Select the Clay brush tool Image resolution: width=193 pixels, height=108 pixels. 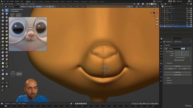(x=3, y=14)
